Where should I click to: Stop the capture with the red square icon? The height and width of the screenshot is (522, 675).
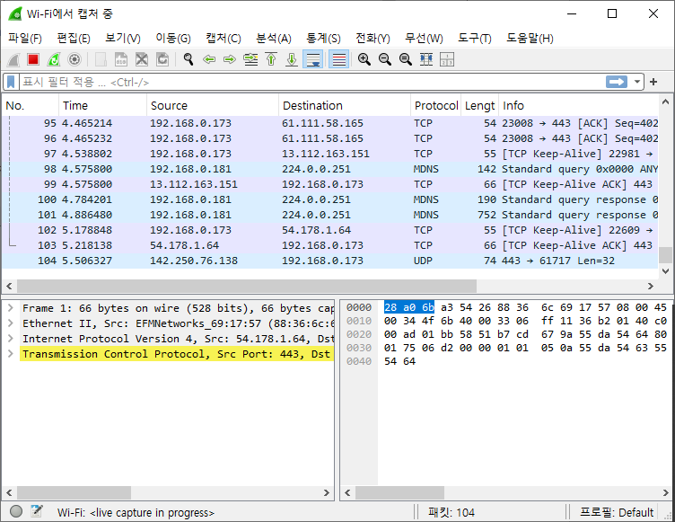point(33,59)
